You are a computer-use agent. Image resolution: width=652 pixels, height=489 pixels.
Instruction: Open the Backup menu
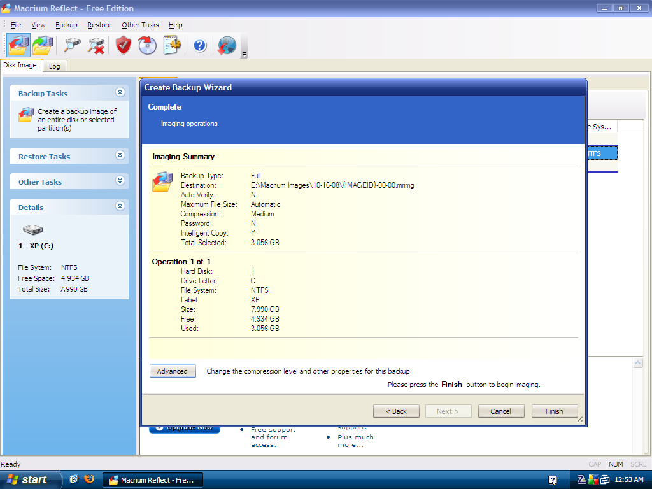pyautogui.click(x=66, y=25)
